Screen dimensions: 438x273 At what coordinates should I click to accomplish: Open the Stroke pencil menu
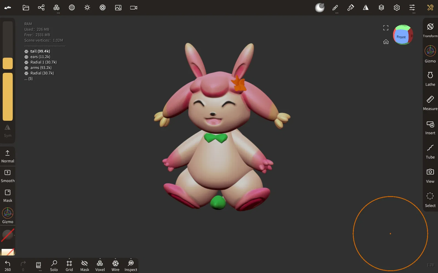pyautogui.click(x=335, y=8)
